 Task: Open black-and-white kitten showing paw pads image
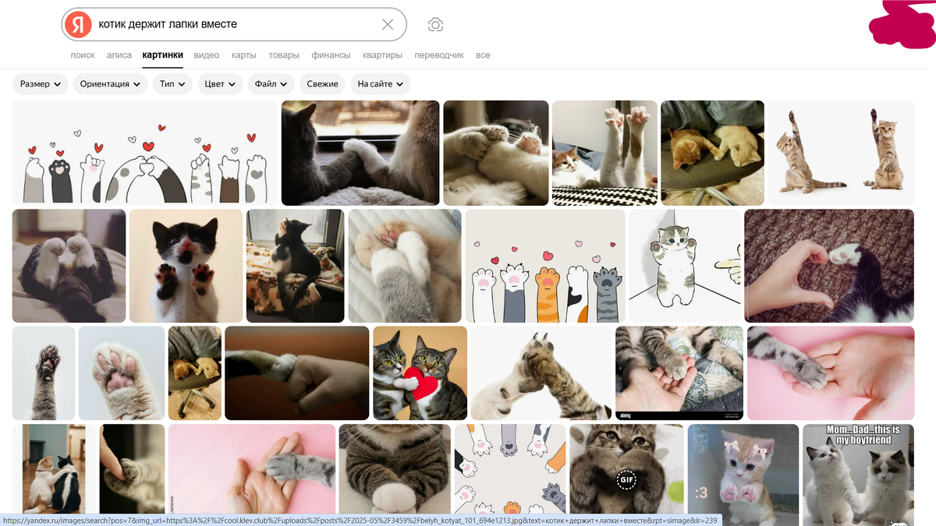186,266
